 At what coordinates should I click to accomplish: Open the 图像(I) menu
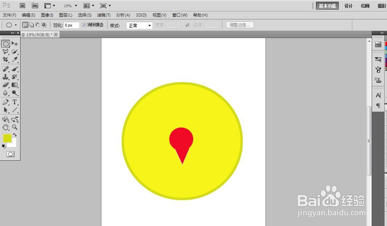point(47,15)
